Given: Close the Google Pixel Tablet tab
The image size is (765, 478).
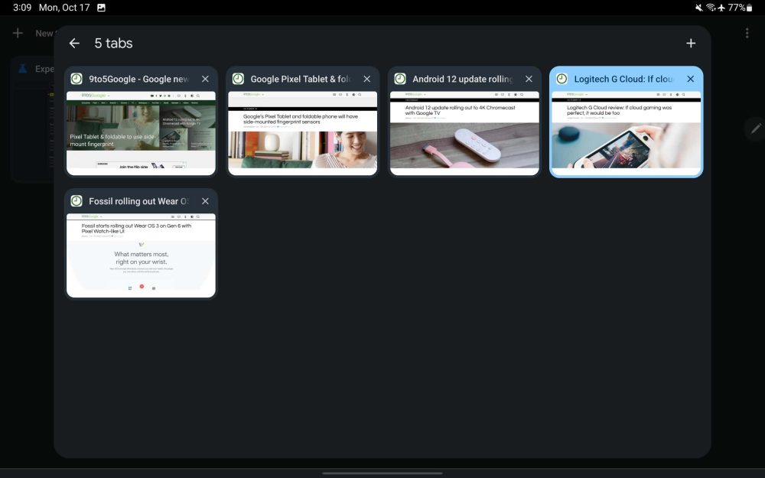Looking at the screenshot, I should point(366,79).
